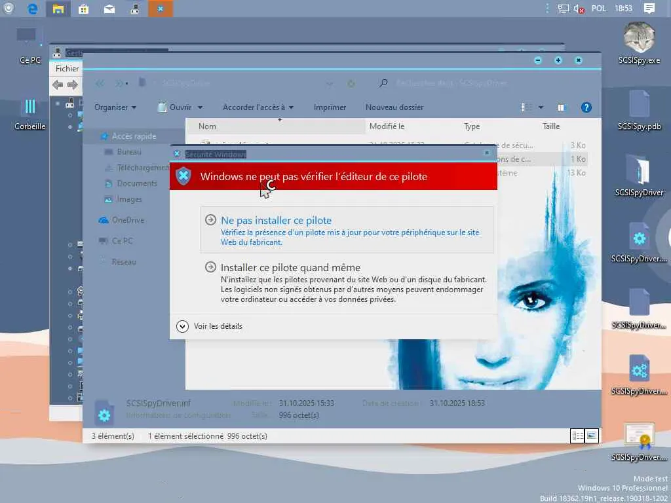Image resolution: width=671 pixels, height=503 pixels.
Task: Open Mail from the taskbar
Action: (x=109, y=9)
